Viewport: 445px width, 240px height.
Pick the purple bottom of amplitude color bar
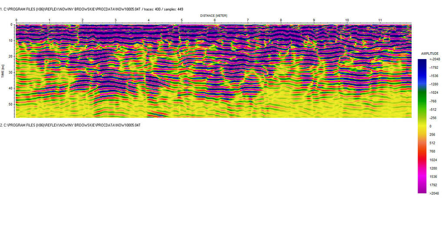coord(422,190)
